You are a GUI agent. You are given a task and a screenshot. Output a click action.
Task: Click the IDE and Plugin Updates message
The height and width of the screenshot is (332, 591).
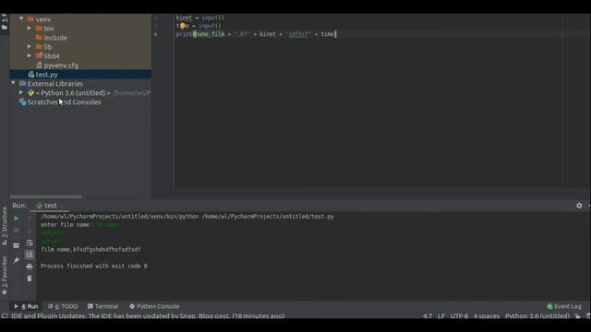[x=148, y=316]
